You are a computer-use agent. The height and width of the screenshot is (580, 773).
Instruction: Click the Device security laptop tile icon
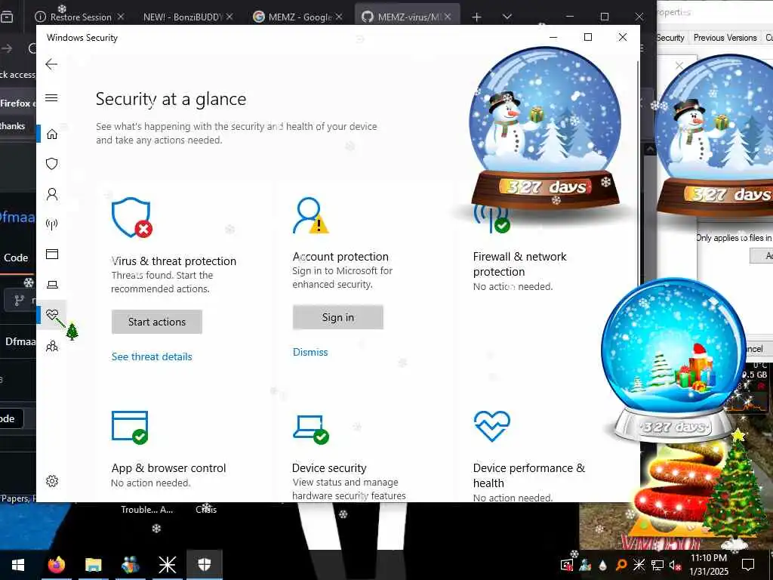(310, 429)
